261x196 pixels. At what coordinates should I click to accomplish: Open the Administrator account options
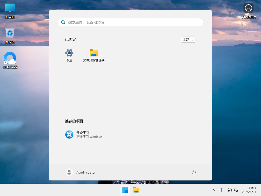point(86,172)
